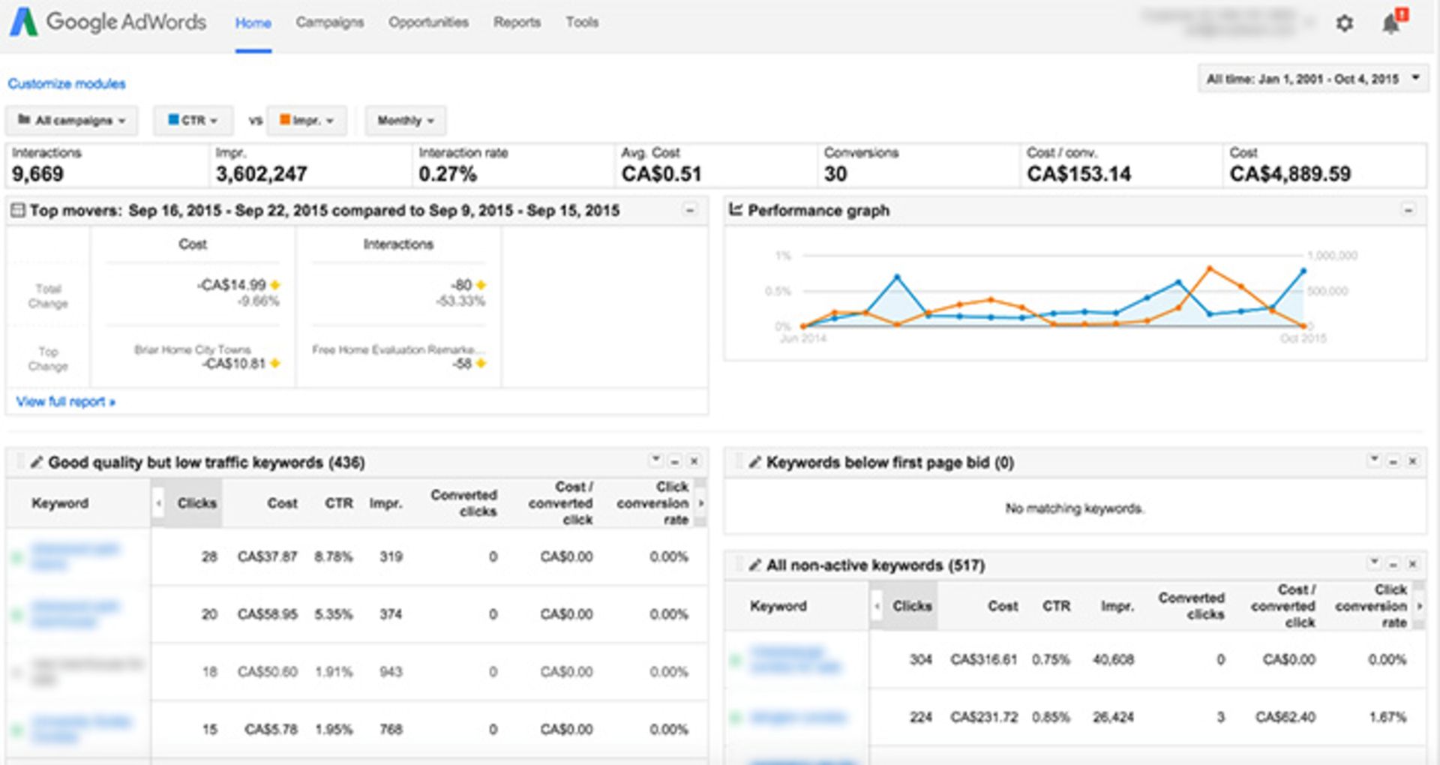This screenshot has height=765, width=1440.
Task: Open View full report link
Action: point(65,402)
